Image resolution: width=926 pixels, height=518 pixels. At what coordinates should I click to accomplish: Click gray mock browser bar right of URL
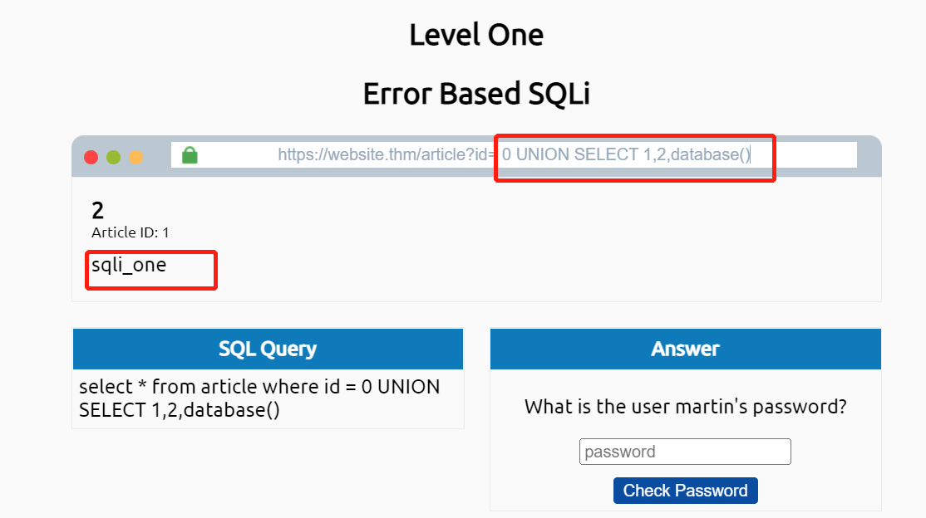point(869,155)
